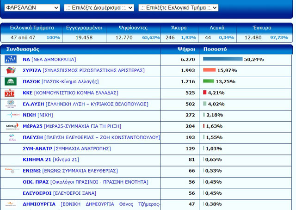
Task: Click the ΣΥΡΙΖΑ party logo
Action: tap(11, 70)
